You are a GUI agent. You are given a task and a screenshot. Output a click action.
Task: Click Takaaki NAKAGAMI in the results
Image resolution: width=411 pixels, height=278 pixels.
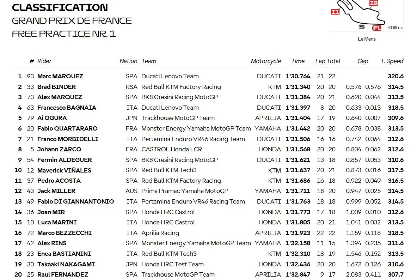(66, 264)
